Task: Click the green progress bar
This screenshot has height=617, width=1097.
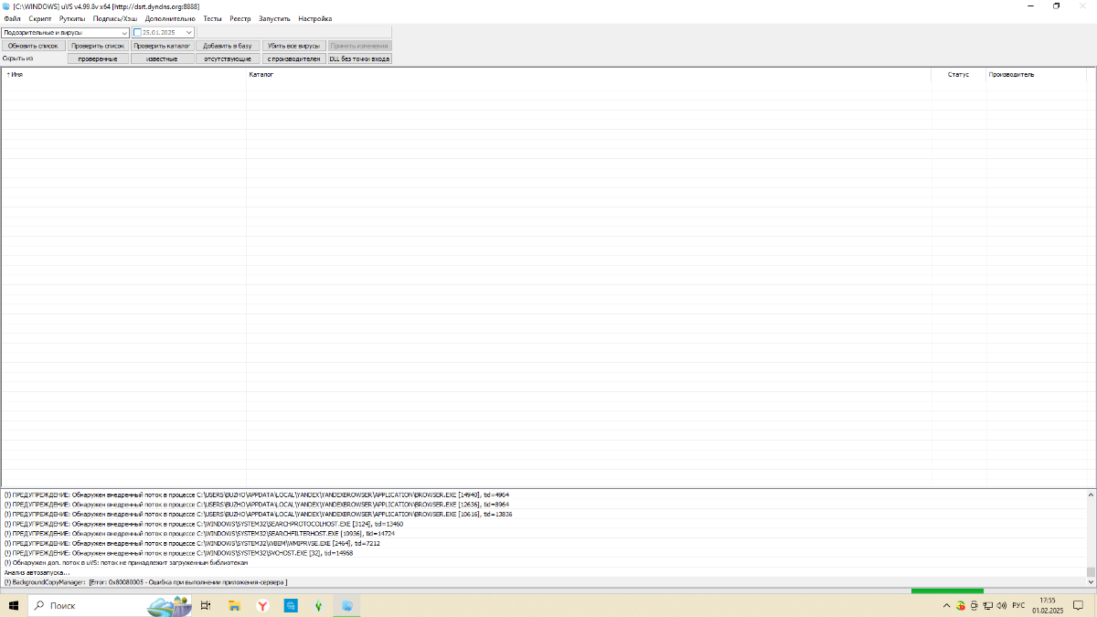Action: [947, 590]
